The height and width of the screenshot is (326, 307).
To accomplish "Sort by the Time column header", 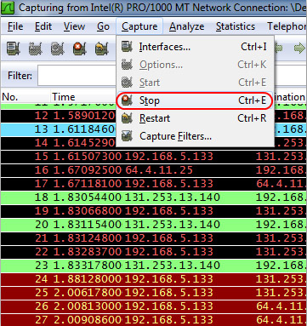I will coord(83,97).
